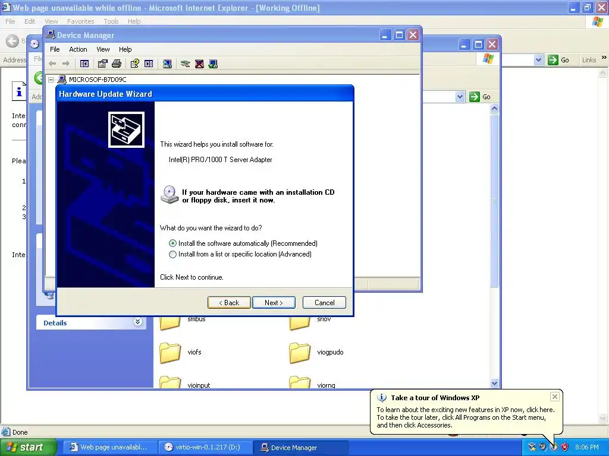
Task: Click the Scan for hardware changes icon
Action: [x=167, y=64]
